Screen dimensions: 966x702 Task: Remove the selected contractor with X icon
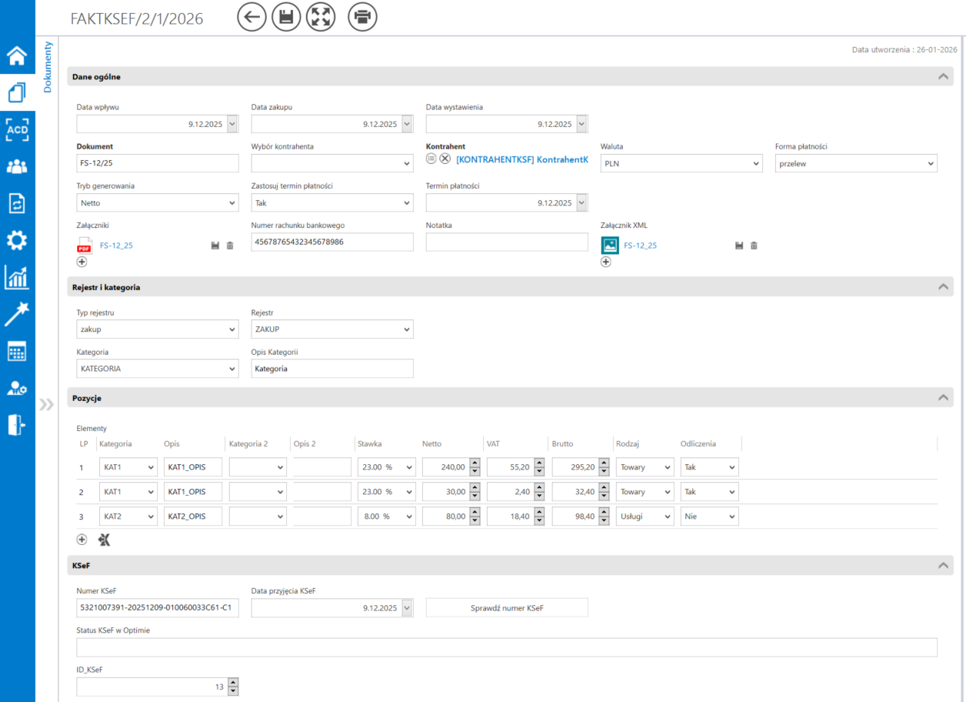pyautogui.click(x=445, y=159)
